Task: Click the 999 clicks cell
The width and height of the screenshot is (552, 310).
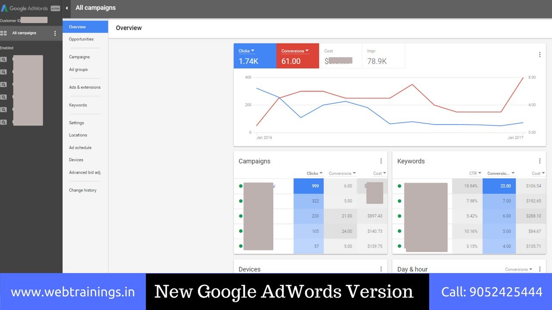Action: (x=309, y=186)
